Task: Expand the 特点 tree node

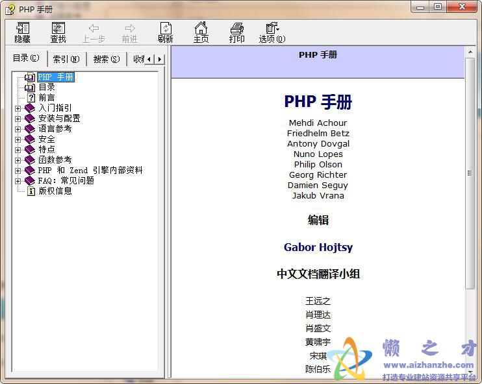Action: click(18, 150)
